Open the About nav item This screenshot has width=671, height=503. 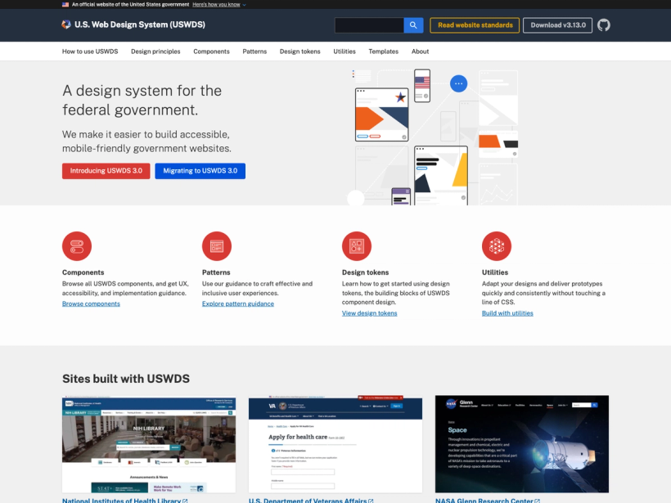[421, 52]
